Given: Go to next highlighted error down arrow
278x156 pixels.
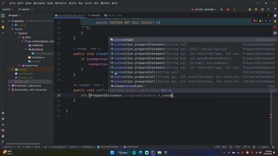Looking at the screenshot, I should click(x=270, y=21).
